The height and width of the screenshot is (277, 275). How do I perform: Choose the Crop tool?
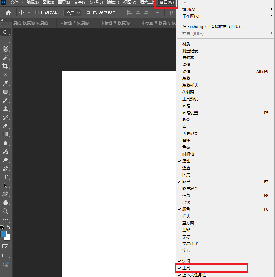[x=5, y=66]
